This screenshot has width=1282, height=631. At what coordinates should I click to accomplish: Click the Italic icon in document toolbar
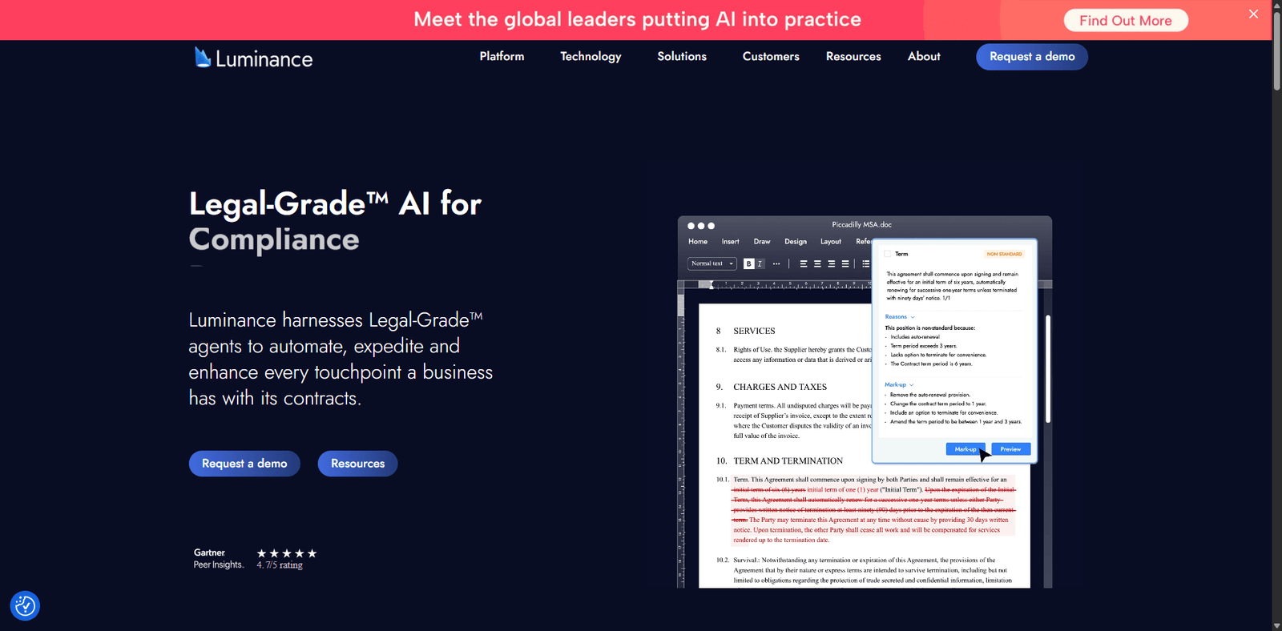(x=760, y=263)
